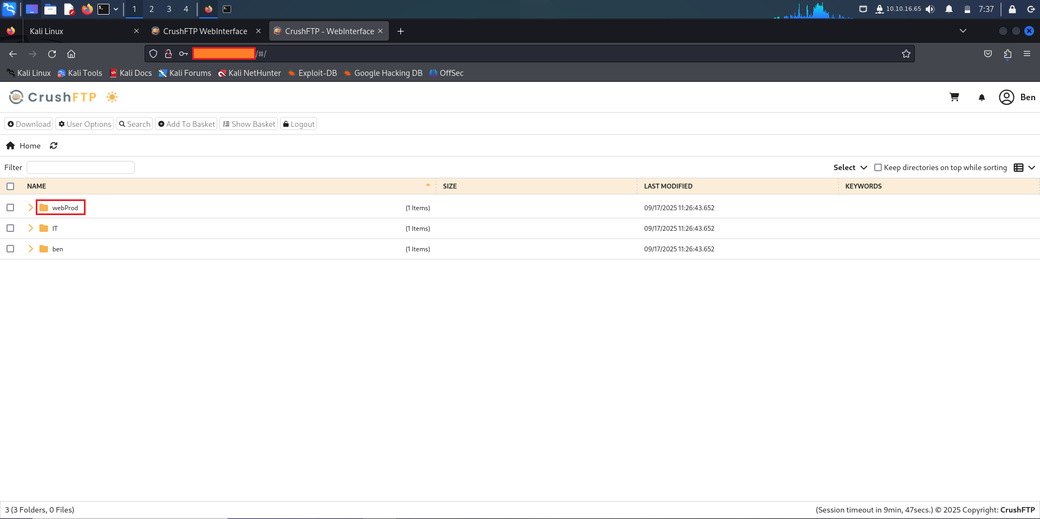Open the file manager in the panel
Viewport: 1040px width, 519px height.
pos(50,9)
